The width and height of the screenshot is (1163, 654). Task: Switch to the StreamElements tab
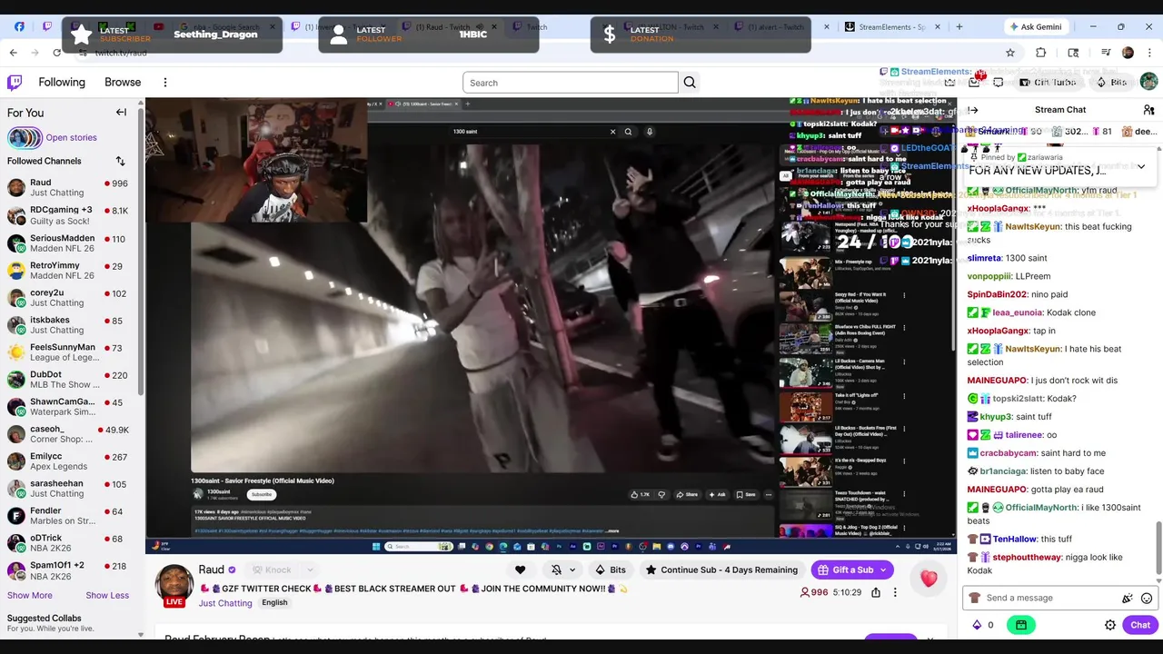pyautogui.click(x=890, y=26)
